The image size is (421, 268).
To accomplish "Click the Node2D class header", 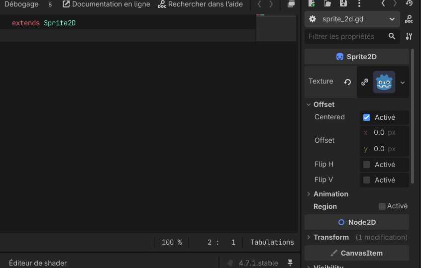I will [357, 222].
